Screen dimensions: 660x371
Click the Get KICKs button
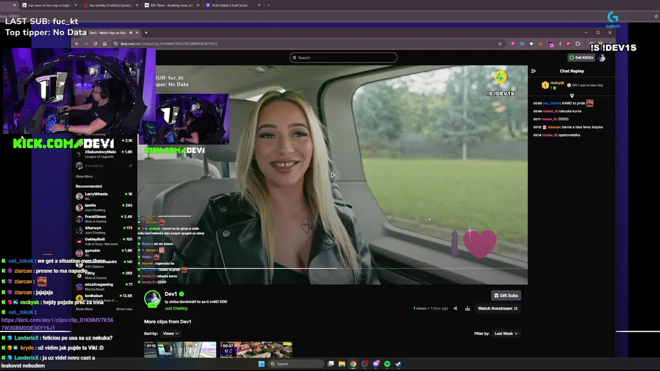[581, 58]
